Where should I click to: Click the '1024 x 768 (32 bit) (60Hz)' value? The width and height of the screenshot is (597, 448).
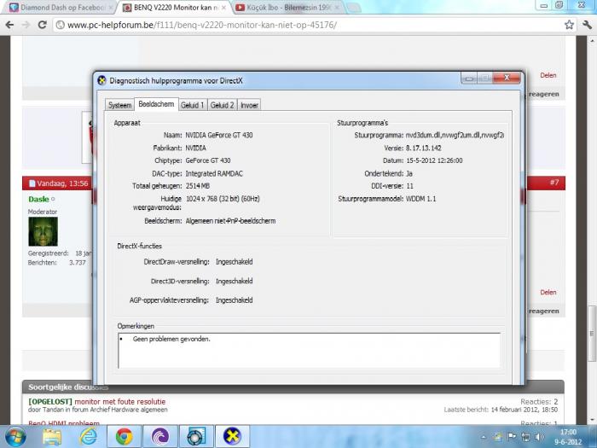click(223, 199)
